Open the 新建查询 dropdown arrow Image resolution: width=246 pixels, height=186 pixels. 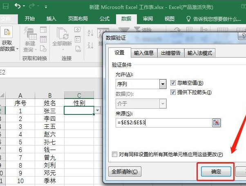[36, 50]
